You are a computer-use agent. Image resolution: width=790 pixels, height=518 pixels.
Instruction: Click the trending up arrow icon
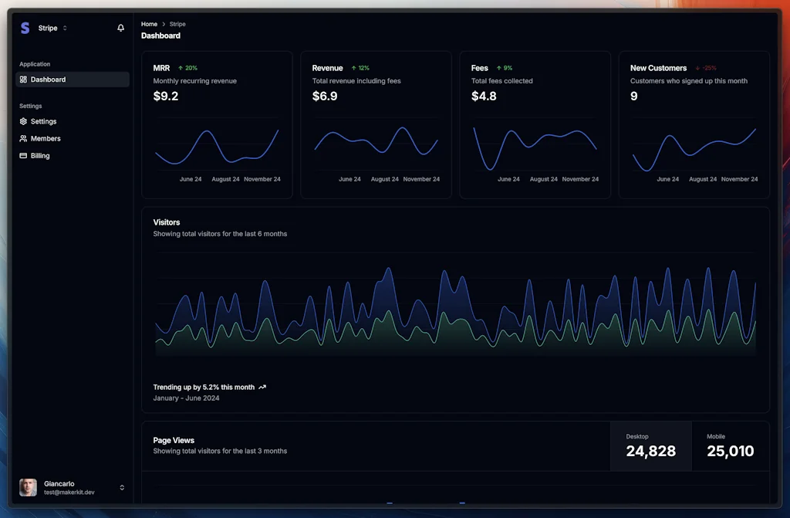pyautogui.click(x=262, y=388)
